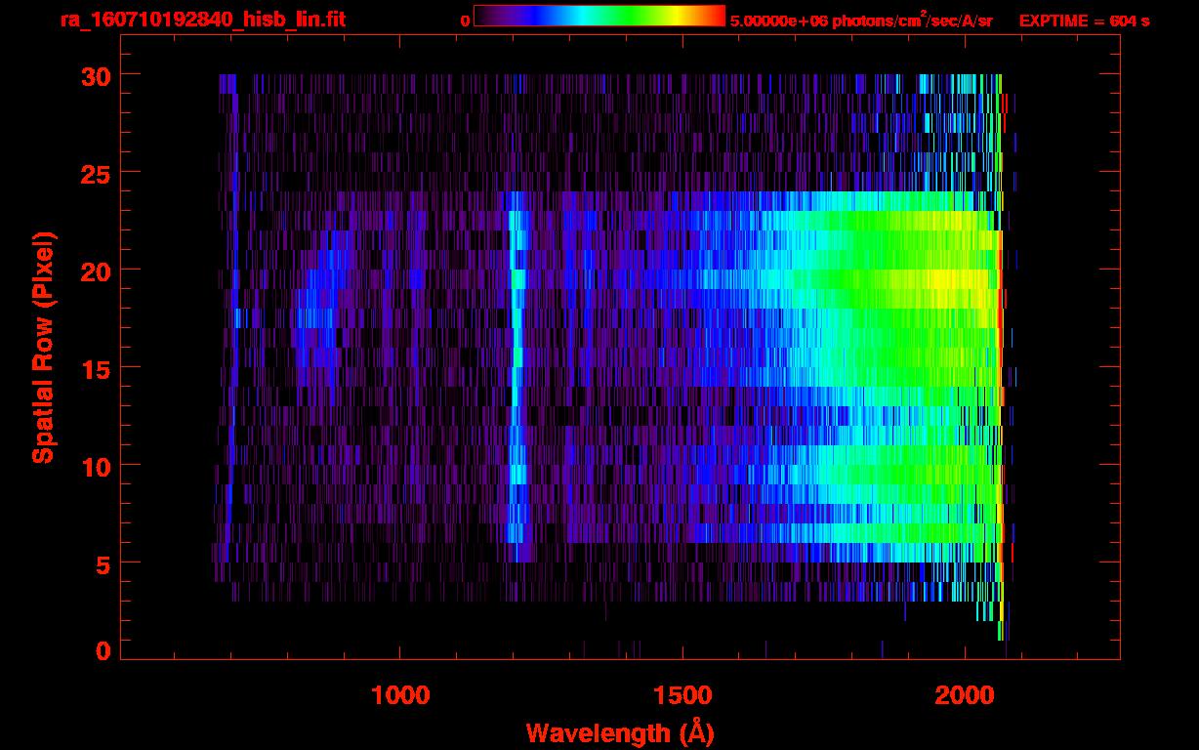Click the filename title ra_160710192840_hisb_lin.fit
Viewport: 1199px width, 750px height.
click(x=202, y=20)
